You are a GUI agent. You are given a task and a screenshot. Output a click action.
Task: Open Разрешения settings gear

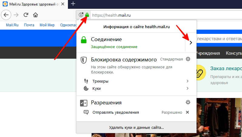tap(188, 102)
